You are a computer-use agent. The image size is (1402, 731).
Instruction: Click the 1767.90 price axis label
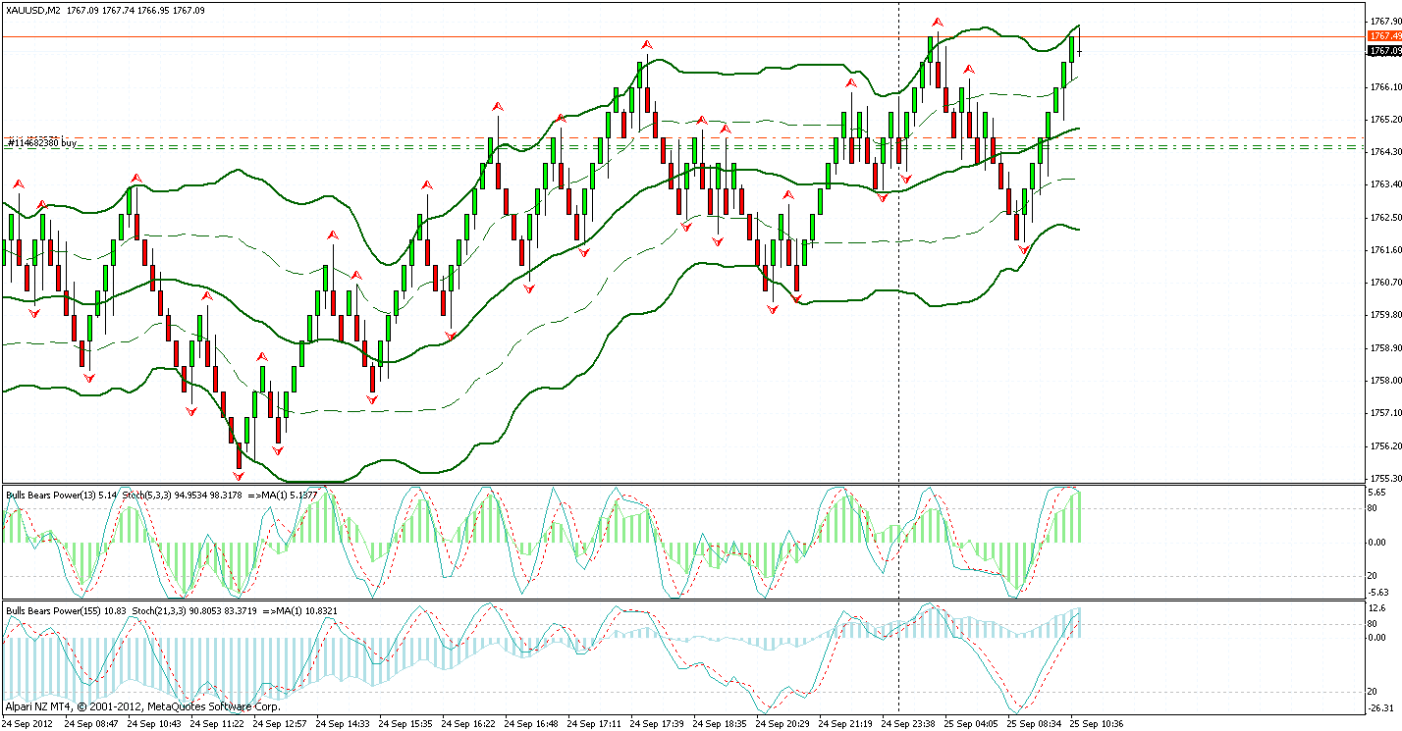click(x=1386, y=20)
